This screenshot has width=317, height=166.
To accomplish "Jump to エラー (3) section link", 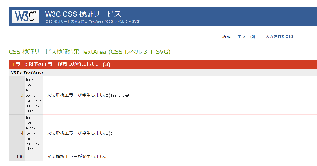I will (x=246, y=37).
